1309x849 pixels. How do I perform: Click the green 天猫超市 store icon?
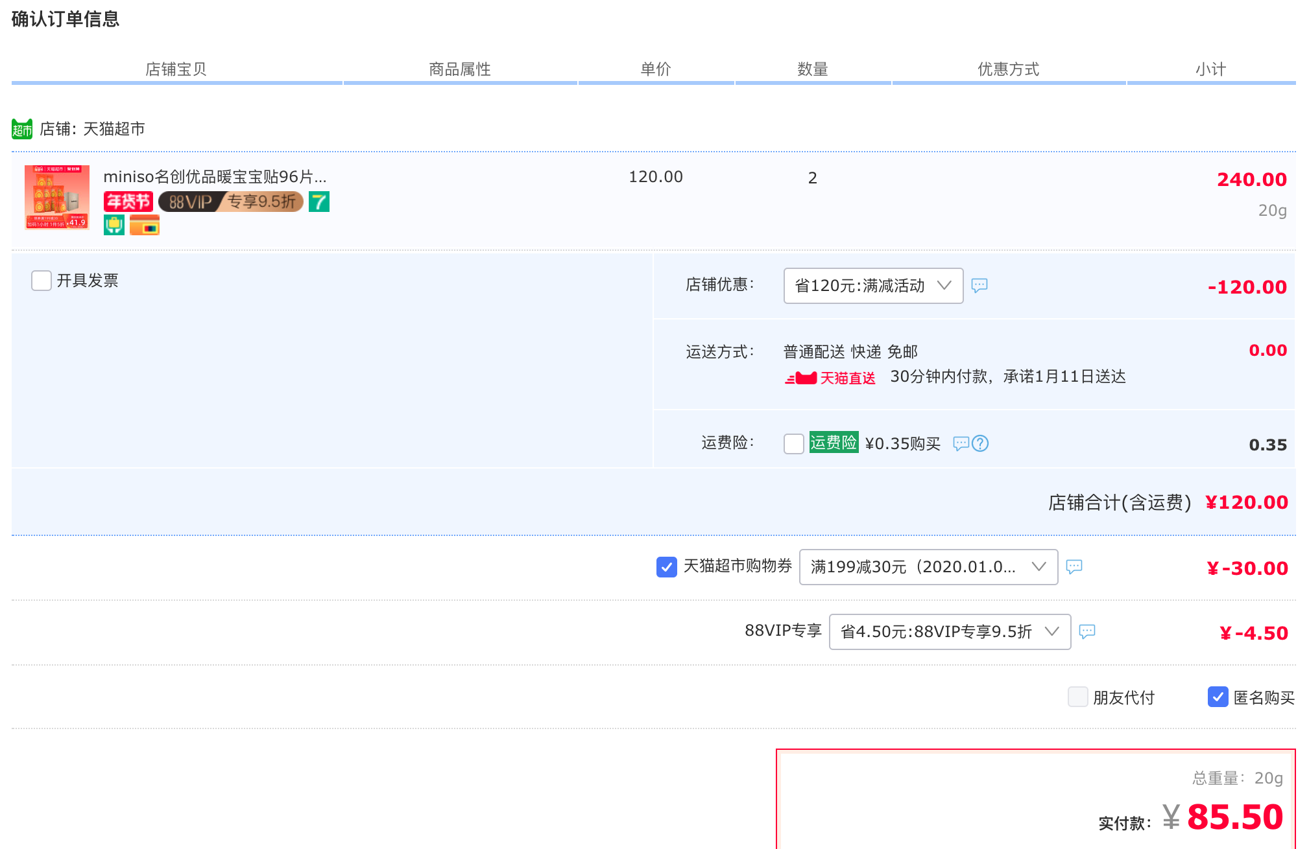pyautogui.click(x=22, y=129)
